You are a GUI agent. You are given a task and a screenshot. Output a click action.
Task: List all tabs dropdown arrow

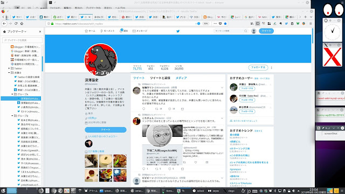(311, 17)
